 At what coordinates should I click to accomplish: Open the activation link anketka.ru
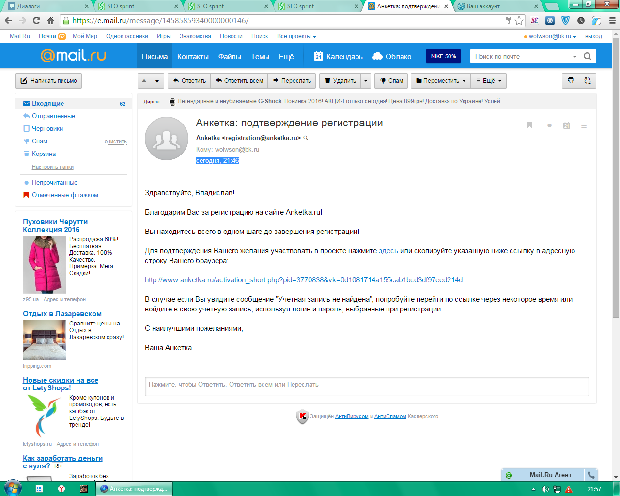[x=304, y=280]
